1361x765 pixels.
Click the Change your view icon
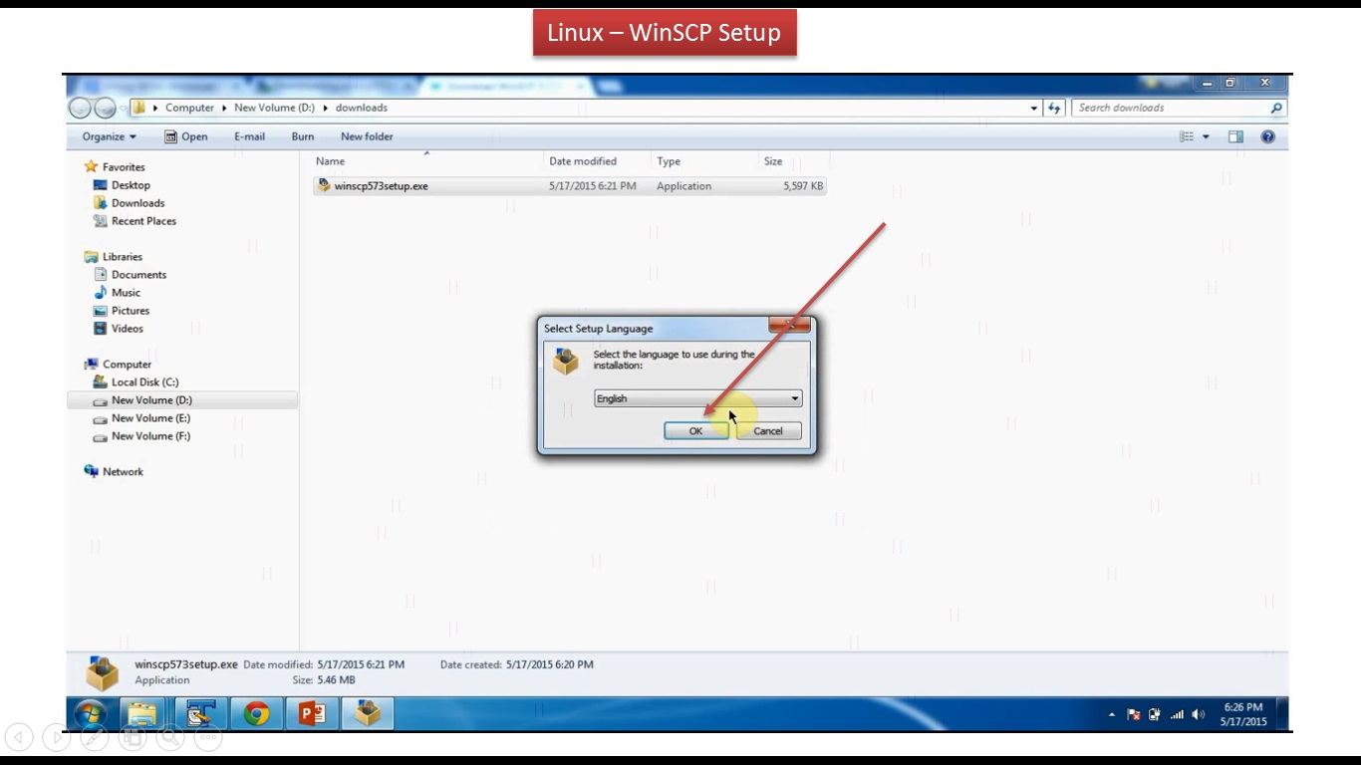[x=1187, y=136]
